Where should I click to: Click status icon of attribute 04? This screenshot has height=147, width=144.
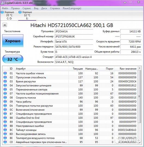point(5,85)
